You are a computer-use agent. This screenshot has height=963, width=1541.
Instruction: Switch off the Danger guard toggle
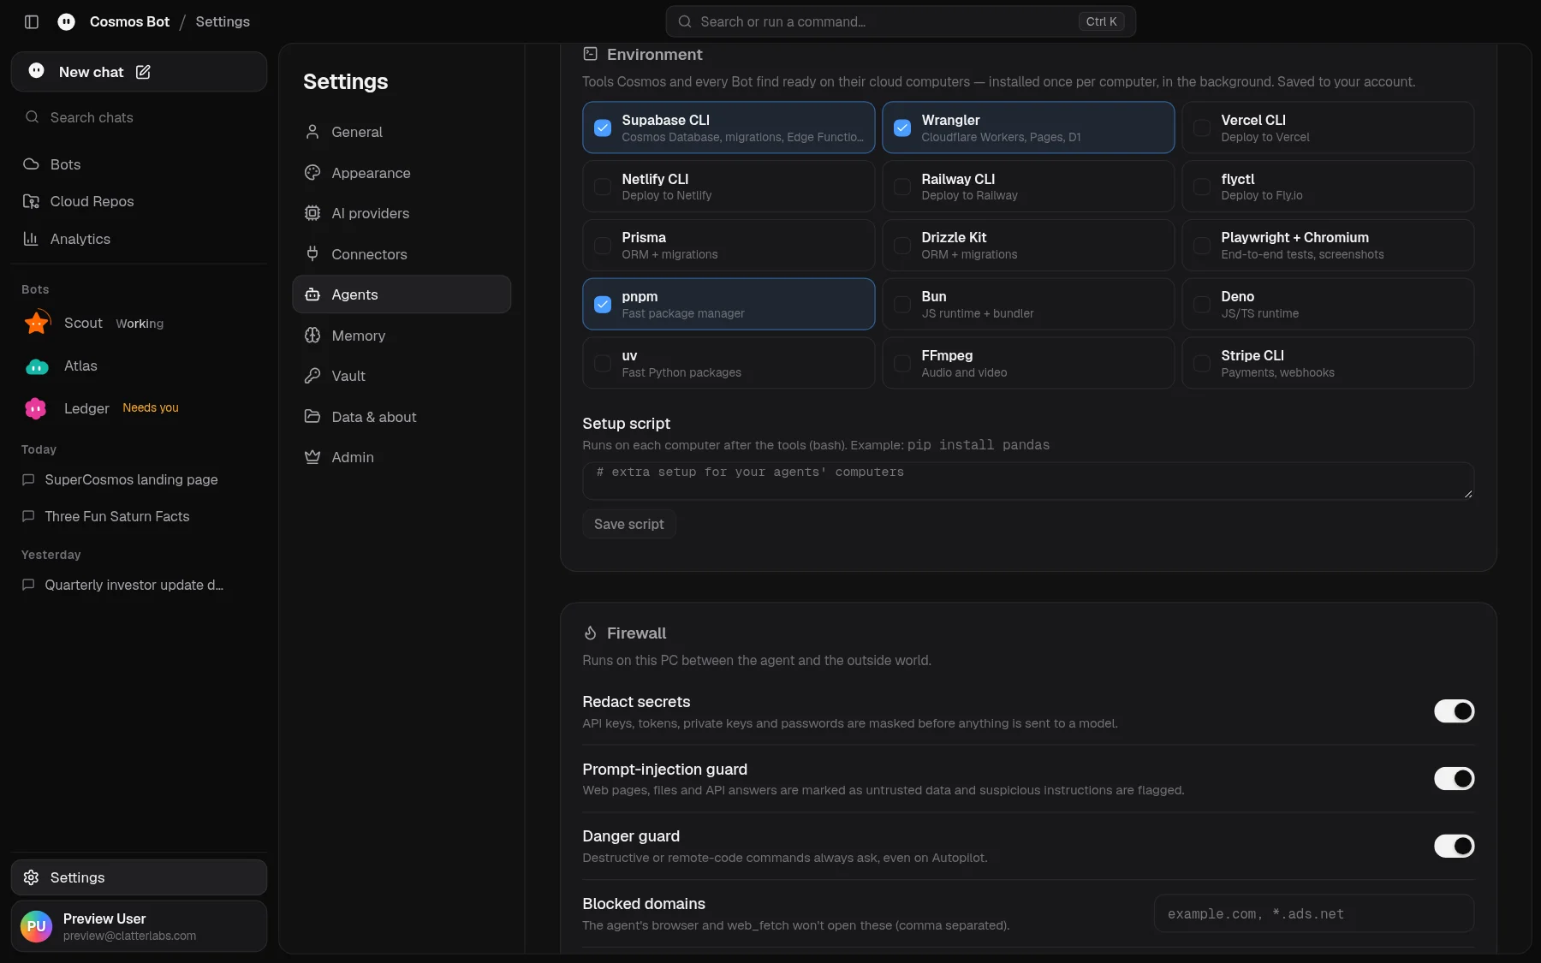1454,846
